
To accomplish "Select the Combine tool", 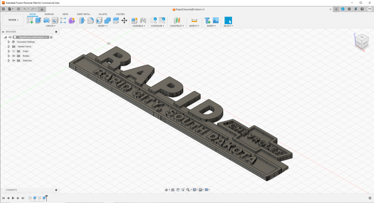I will point(108,20).
